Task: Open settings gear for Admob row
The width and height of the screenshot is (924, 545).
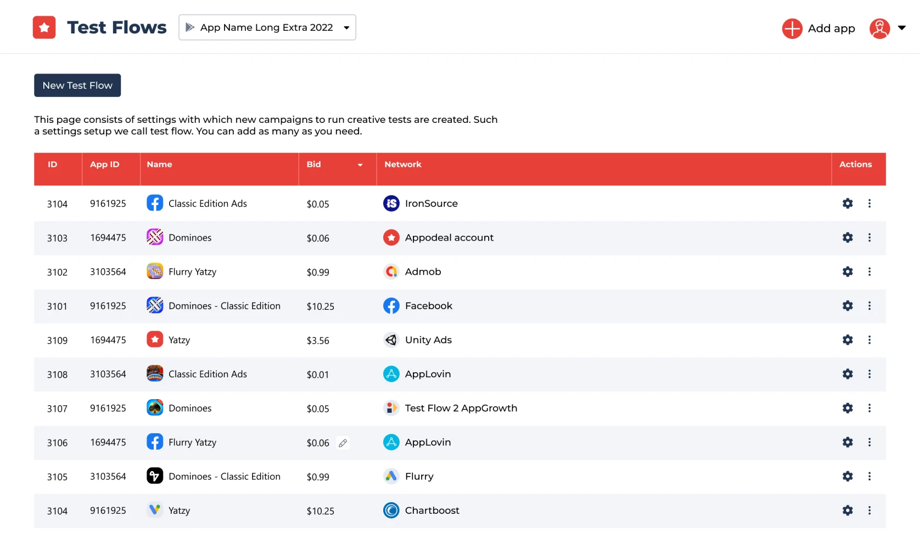Action: tap(848, 271)
